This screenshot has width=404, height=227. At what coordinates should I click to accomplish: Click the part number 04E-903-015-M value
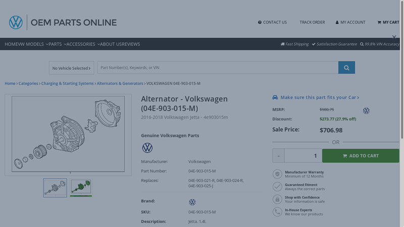pos(202,171)
